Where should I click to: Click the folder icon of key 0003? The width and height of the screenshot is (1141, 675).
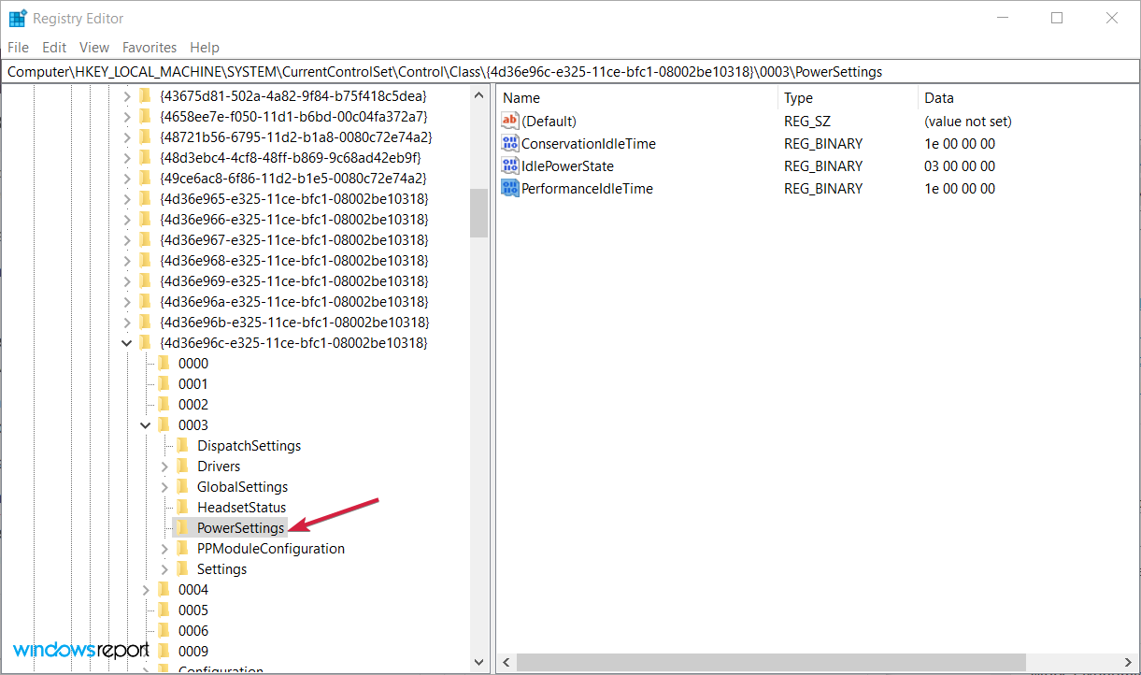[x=164, y=424]
